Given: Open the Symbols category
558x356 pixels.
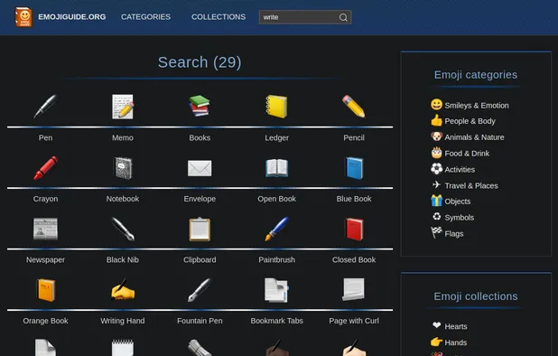Looking at the screenshot, I should (x=452, y=218).
